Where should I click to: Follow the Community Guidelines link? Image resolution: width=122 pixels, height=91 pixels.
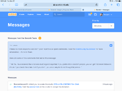coord(86,49)
